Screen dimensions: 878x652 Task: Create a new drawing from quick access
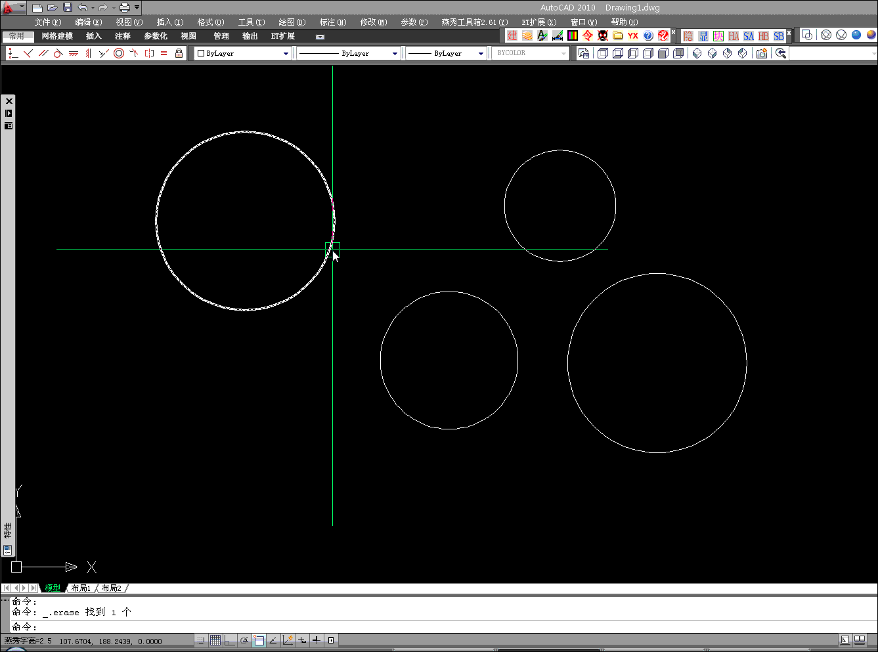(37, 8)
